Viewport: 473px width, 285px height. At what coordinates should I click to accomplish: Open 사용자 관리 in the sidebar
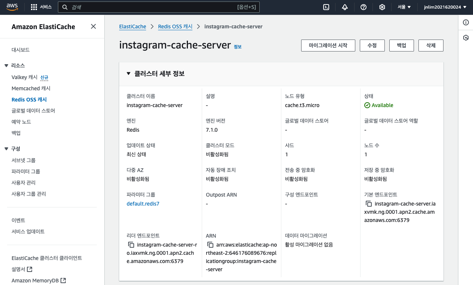coord(24,183)
